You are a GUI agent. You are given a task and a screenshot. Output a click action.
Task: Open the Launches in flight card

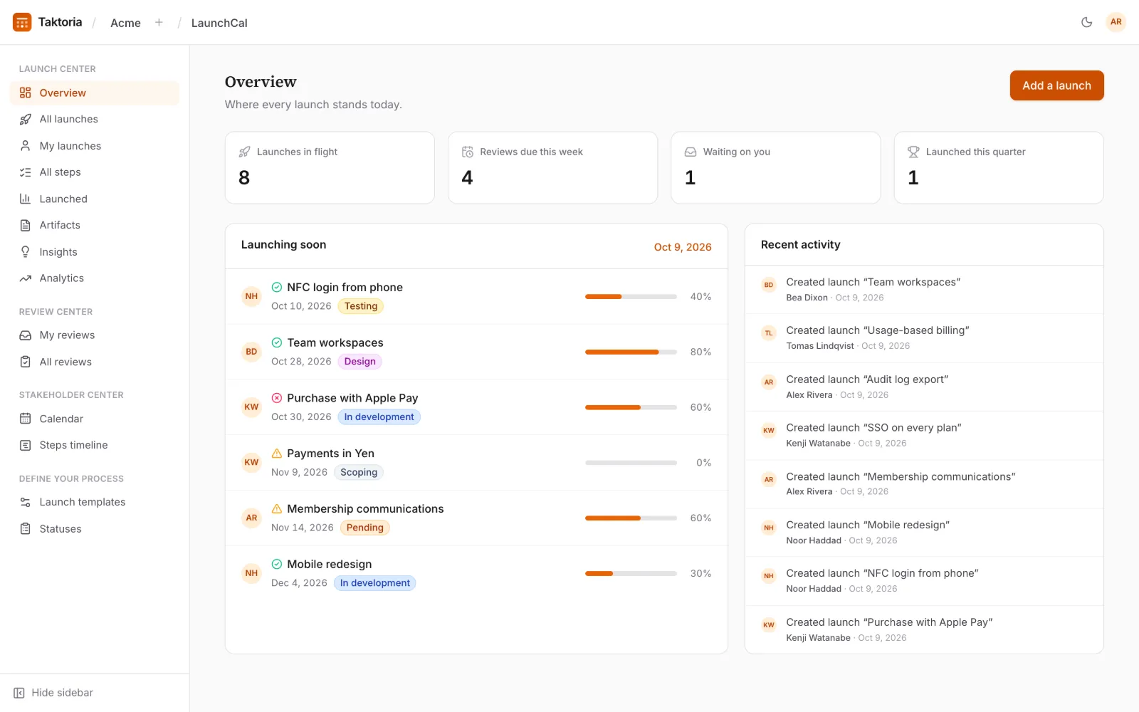click(x=330, y=168)
